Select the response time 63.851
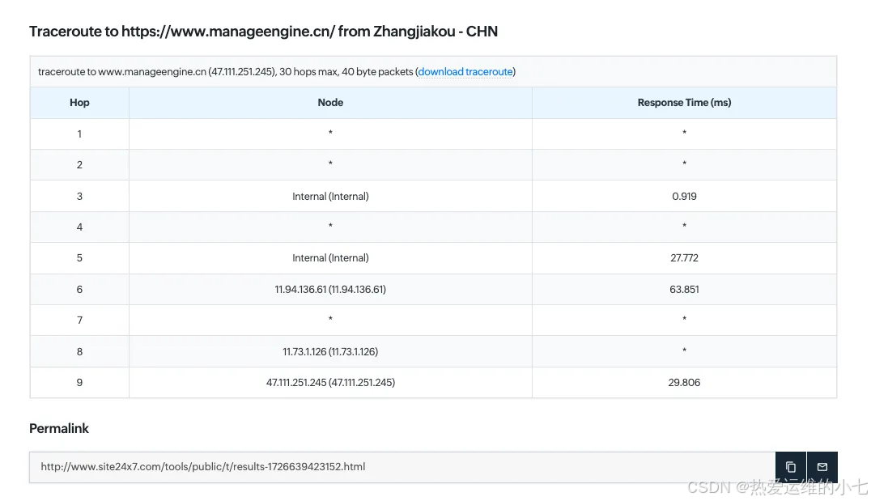Image resolution: width=871 pixels, height=501 pixels. (684, 290)
